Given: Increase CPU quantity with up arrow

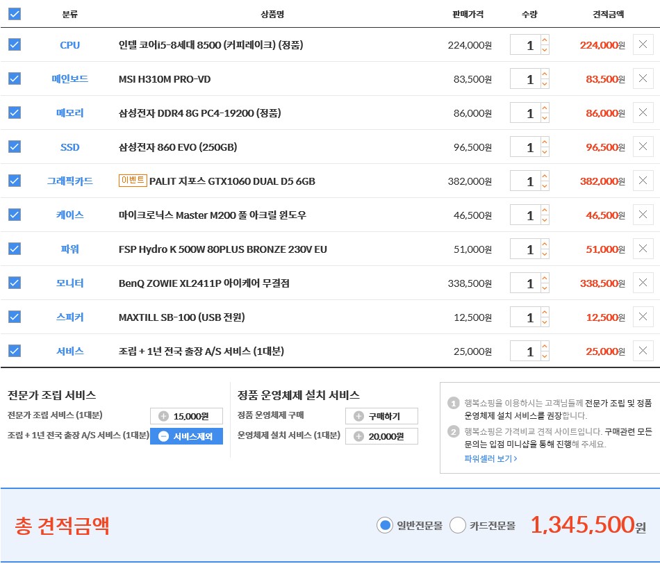Looking at the screenshot, I should 545,40.
